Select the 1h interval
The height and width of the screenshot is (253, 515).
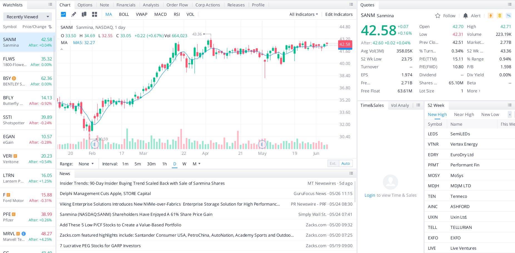[x=164, y=164]
